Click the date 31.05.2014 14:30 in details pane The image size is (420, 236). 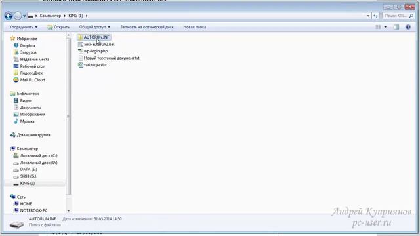tap(108, 219)
